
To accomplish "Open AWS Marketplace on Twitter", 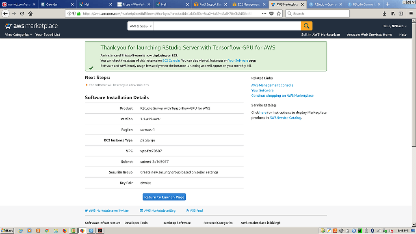I will click(x=107, y=211).
